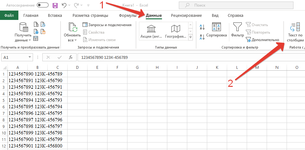Select the Данные tab
This screenshot has height=150, width=305.
tap(154, 16)
